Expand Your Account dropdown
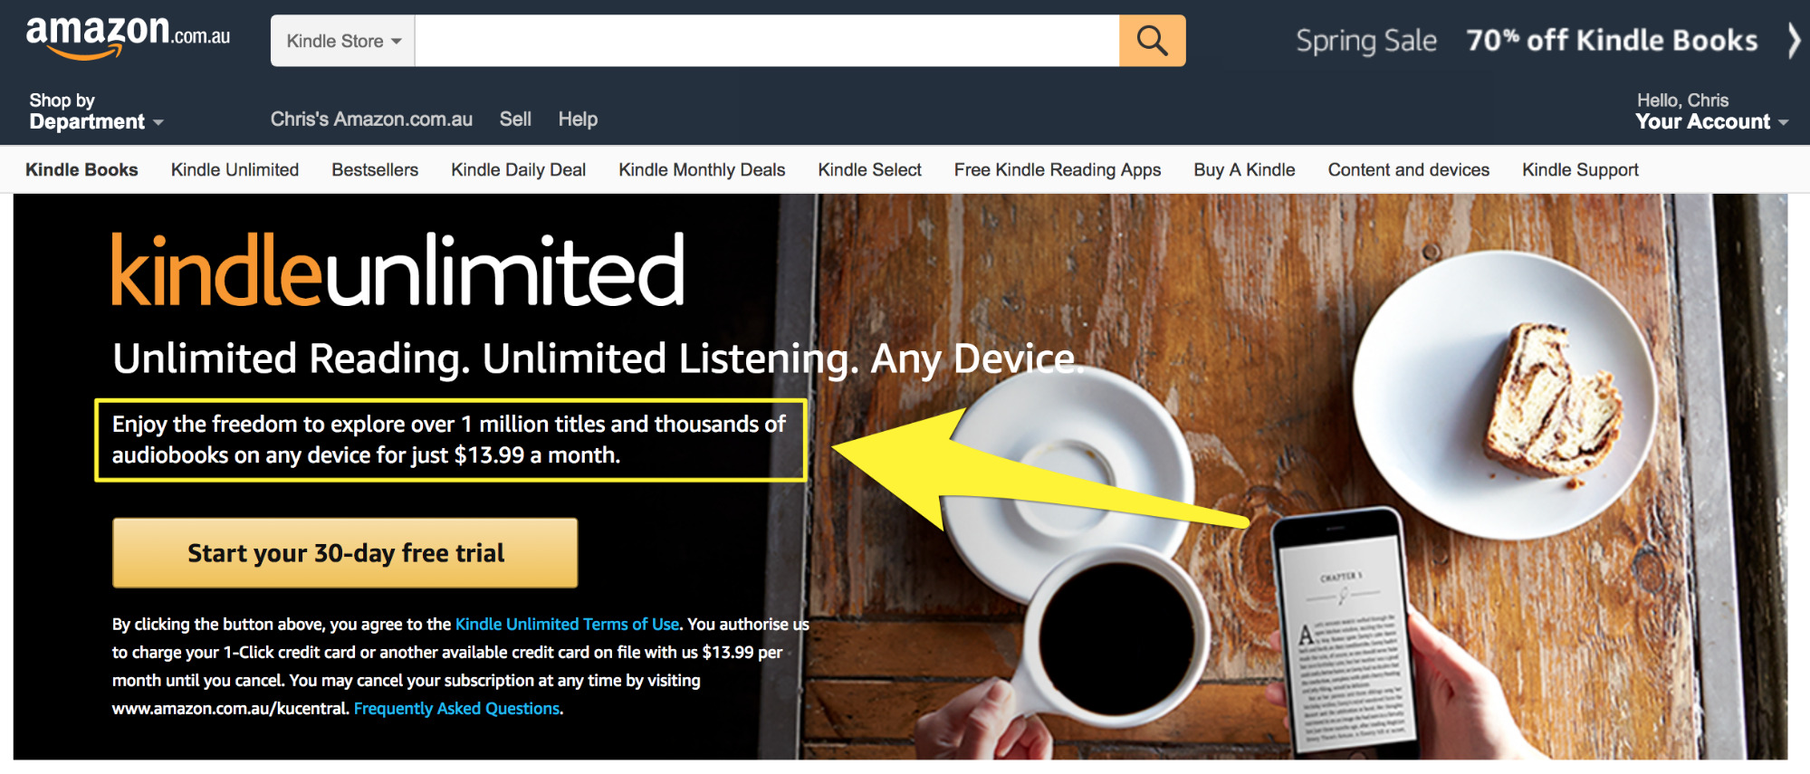 1711,111
